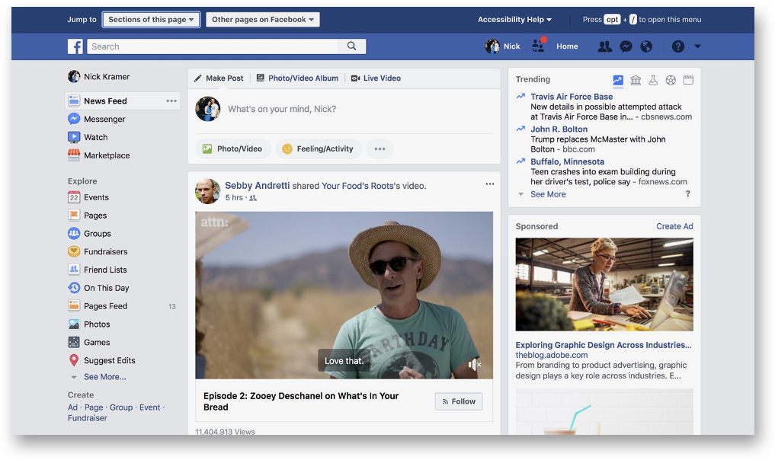Click the Photo/Video button in composer
The image size is (775, 460).
click(234, 149)
